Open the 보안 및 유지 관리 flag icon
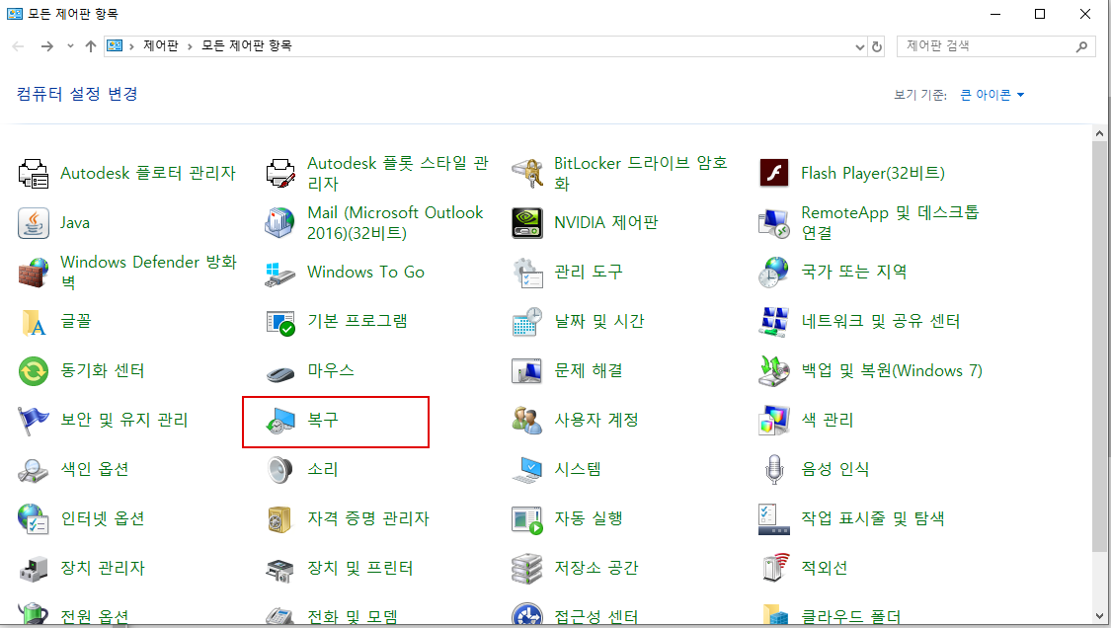The height and width of the screenshot is (628, 1111). click(34, 421)
